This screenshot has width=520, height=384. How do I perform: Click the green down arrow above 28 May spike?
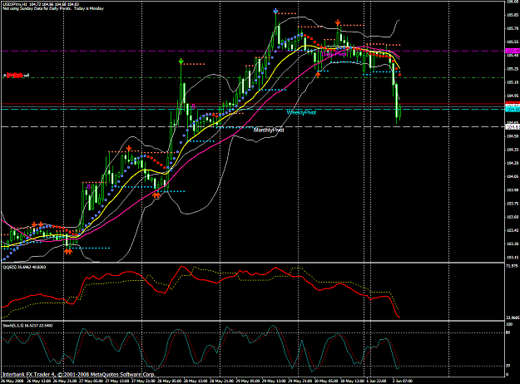181,62
